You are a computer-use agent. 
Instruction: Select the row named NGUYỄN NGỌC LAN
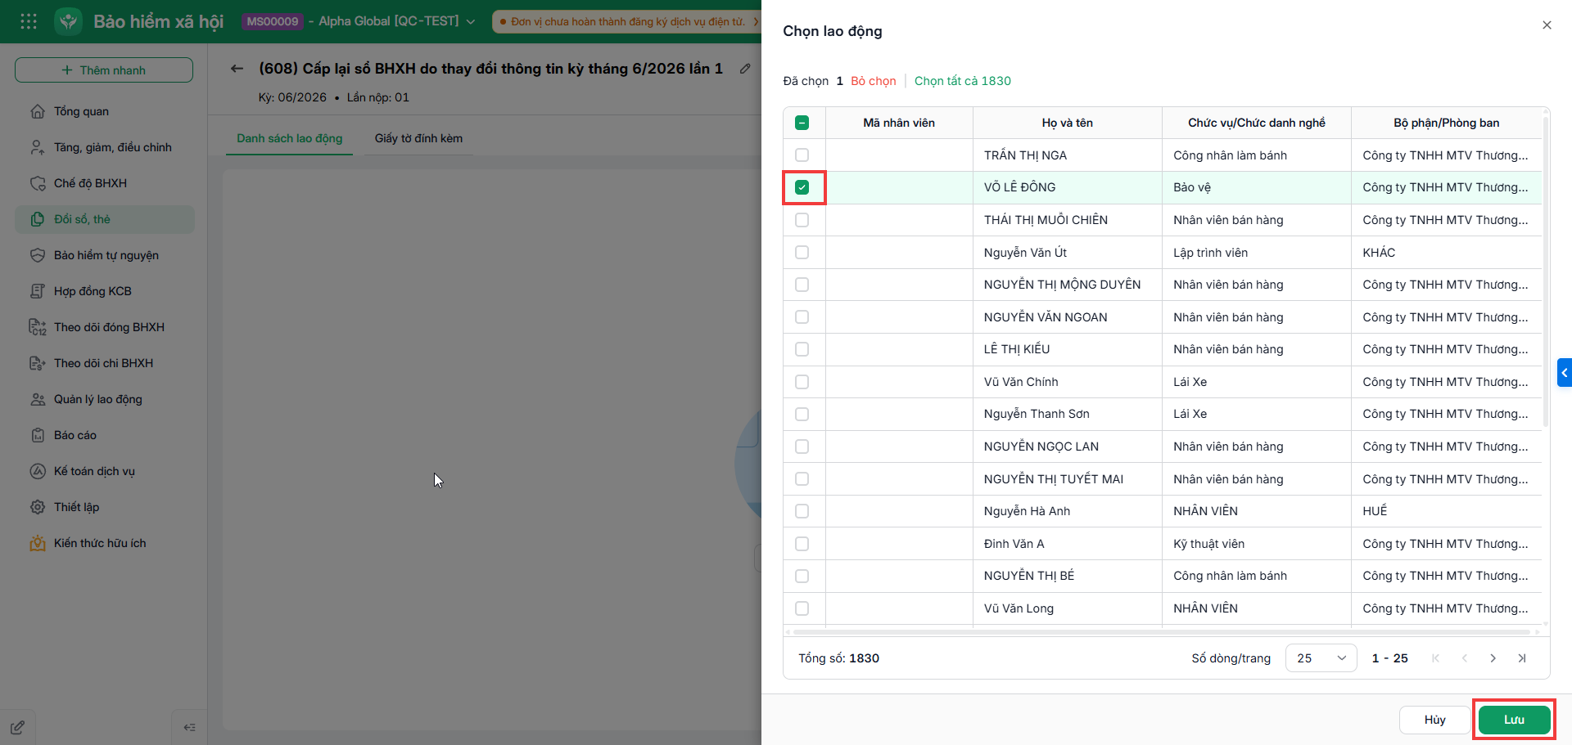[1163, 447]
